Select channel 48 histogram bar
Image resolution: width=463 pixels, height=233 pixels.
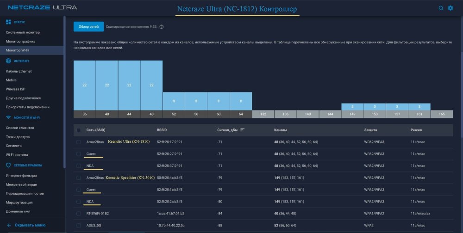(151, 85)
